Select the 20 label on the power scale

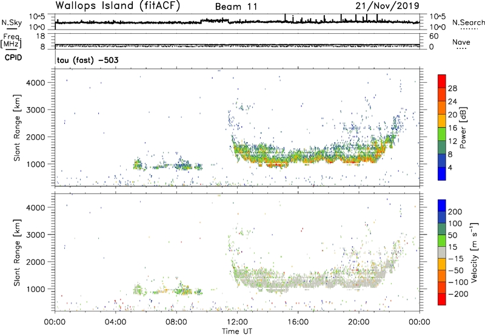pos(452,115)
